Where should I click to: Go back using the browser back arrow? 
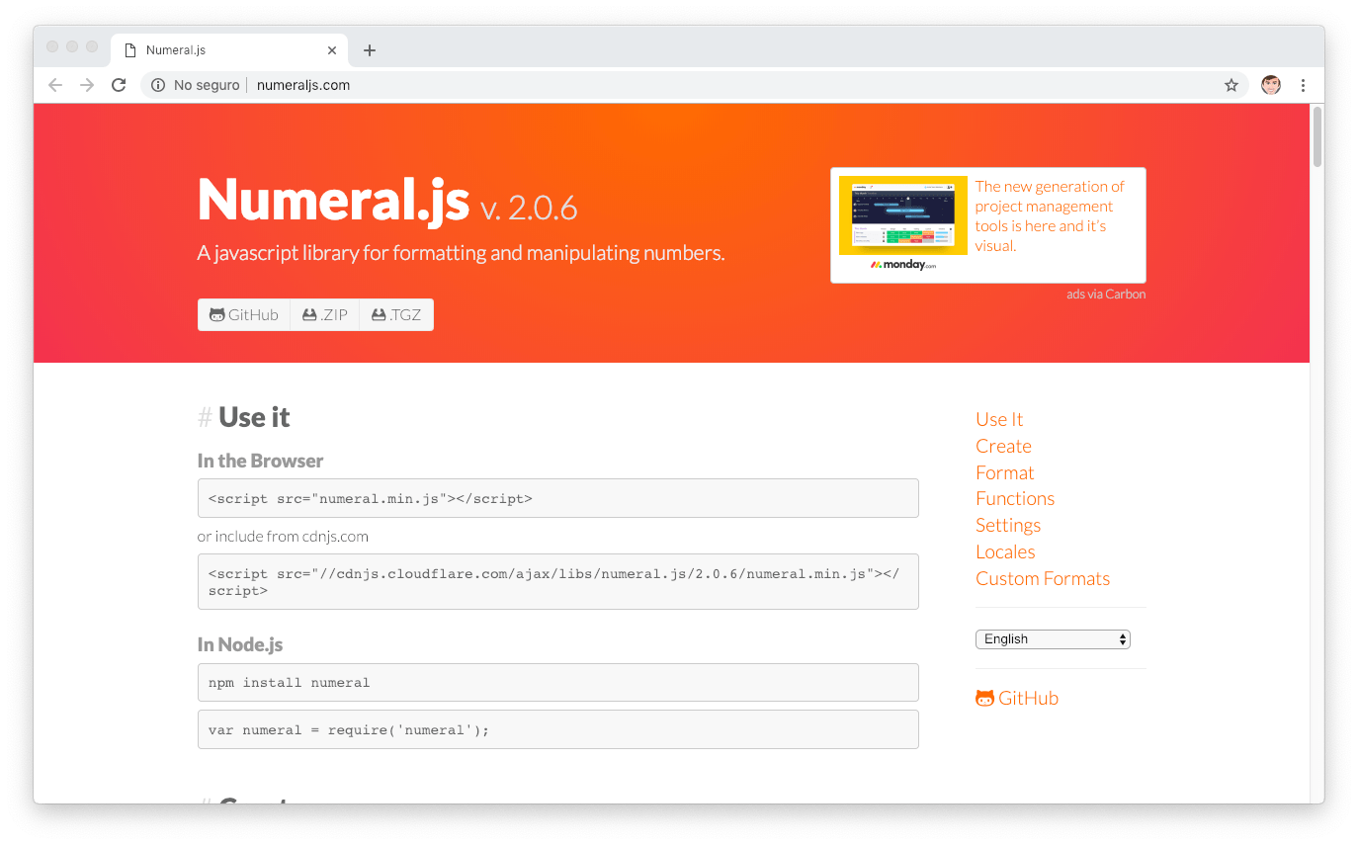pos(55,85)
